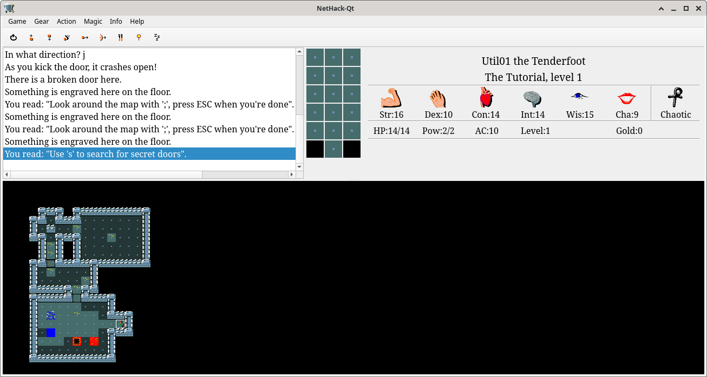The height and width of the screenshot is (377, 707).
Task: Open the Magic menu
Action: pos(93,22)
